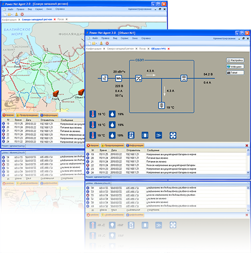This screenshot has height=253, width=251.
Task: Click the Wh energy meter icon
Action: tap(118, 78)
